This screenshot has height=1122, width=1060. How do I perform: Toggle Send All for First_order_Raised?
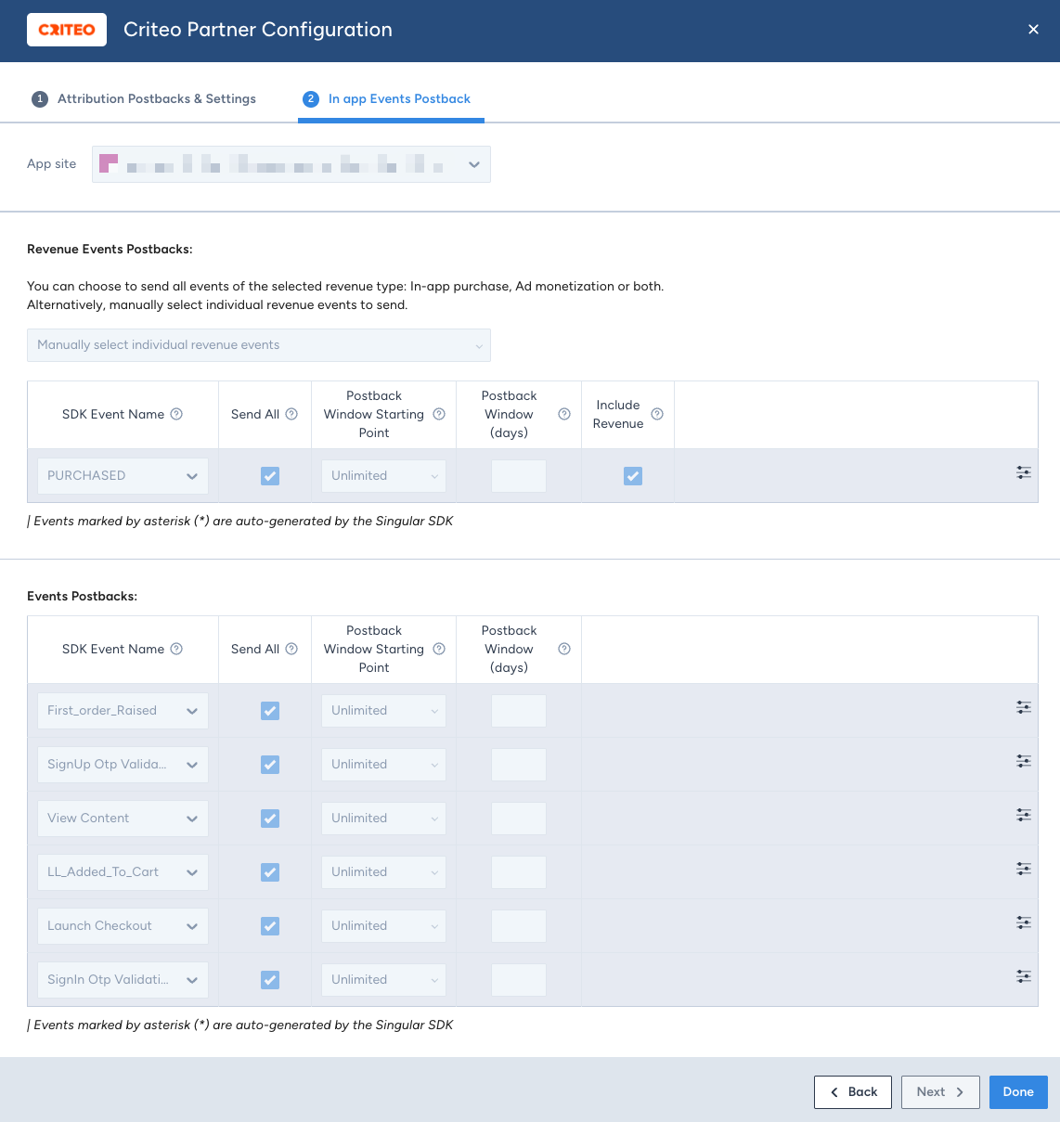click(x=270, y=711)
